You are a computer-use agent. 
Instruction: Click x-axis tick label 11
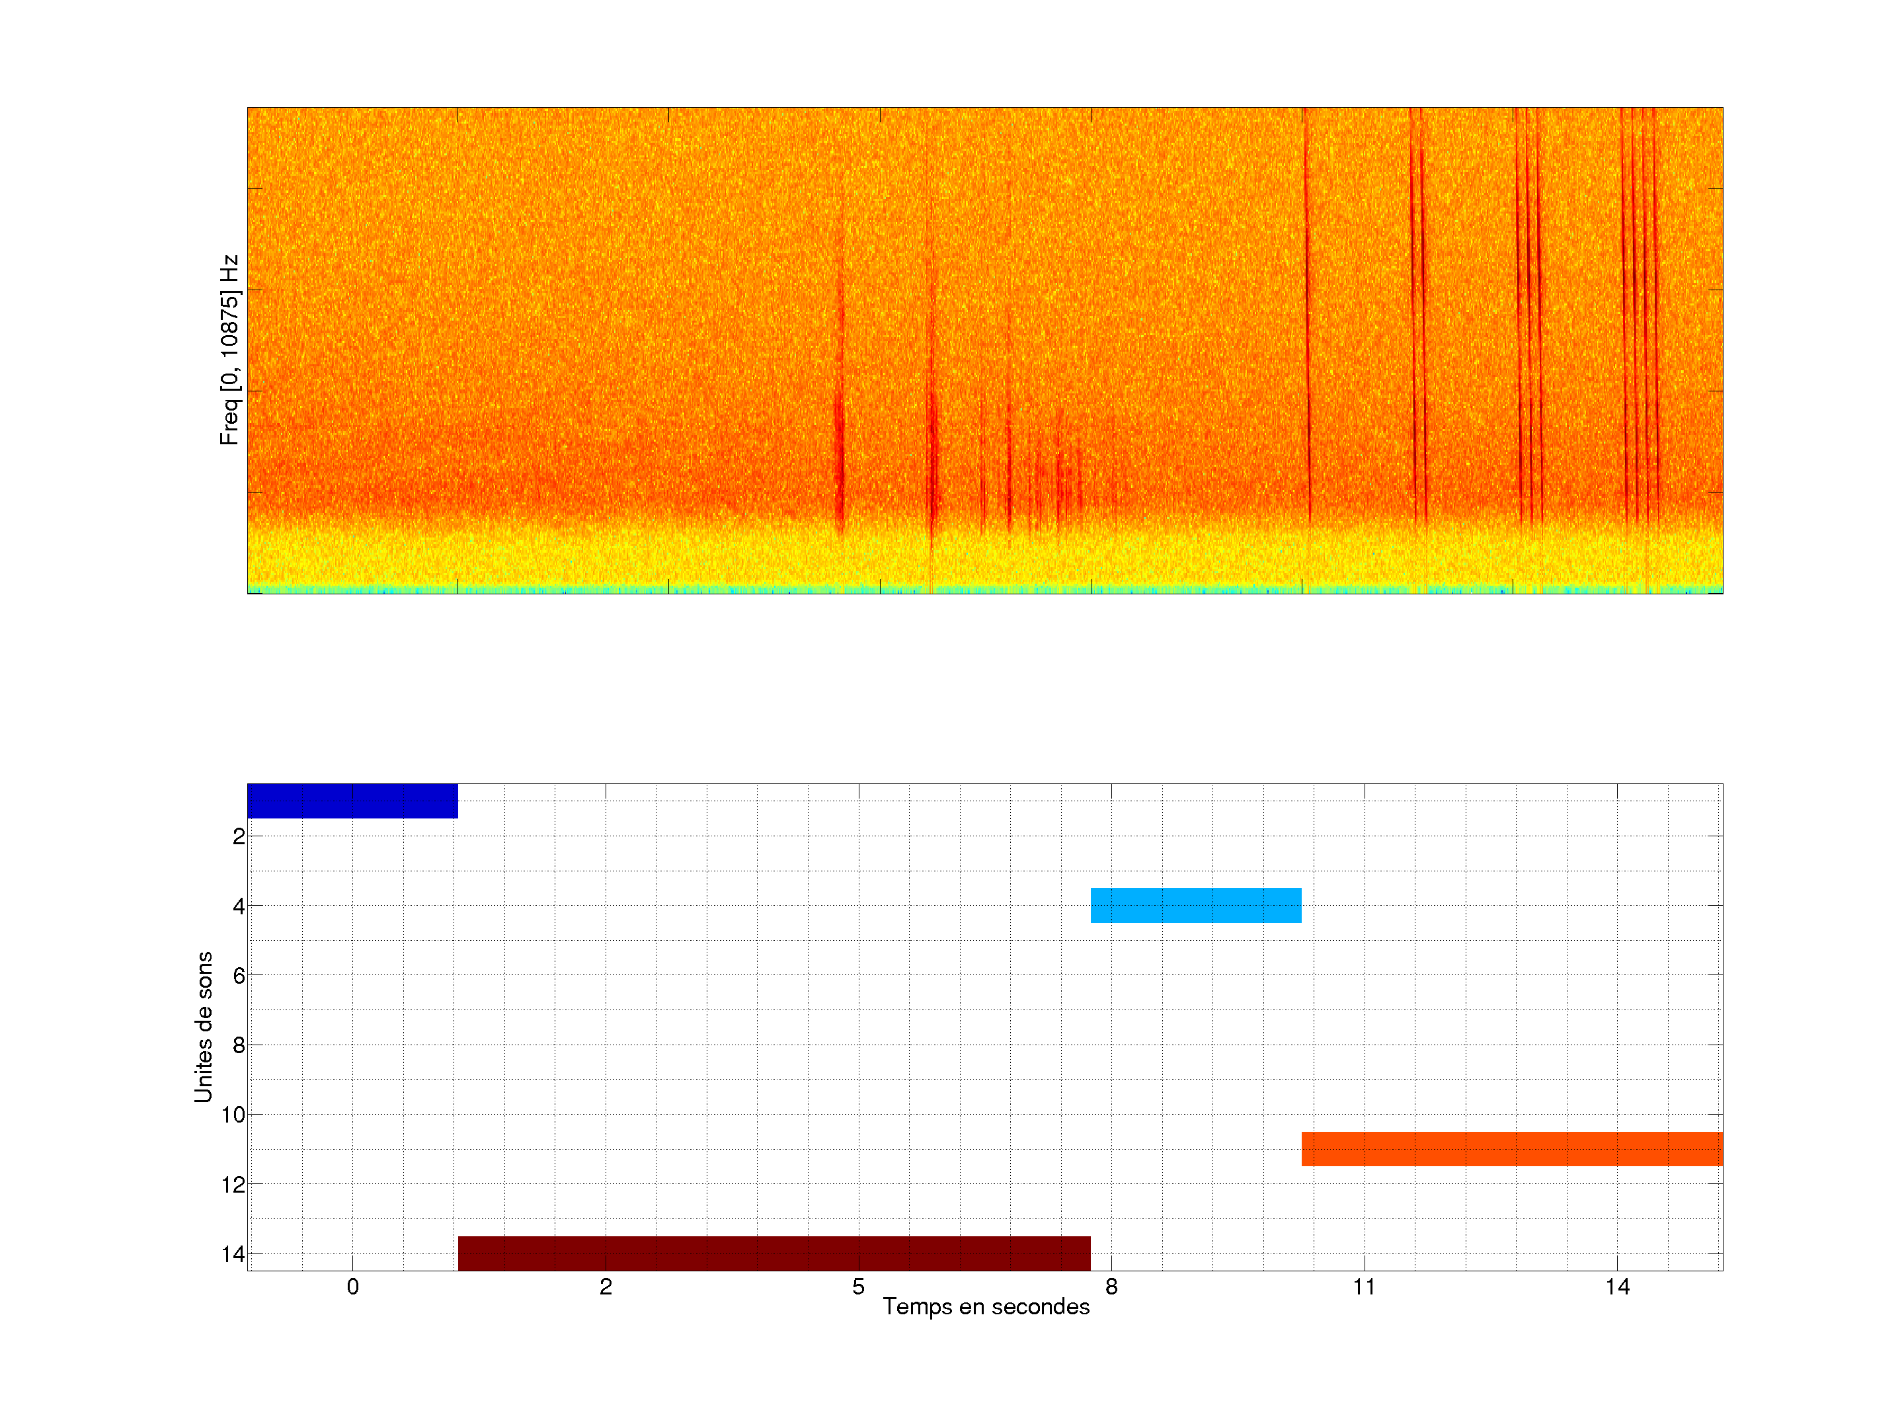[x=1365, y=1286]
